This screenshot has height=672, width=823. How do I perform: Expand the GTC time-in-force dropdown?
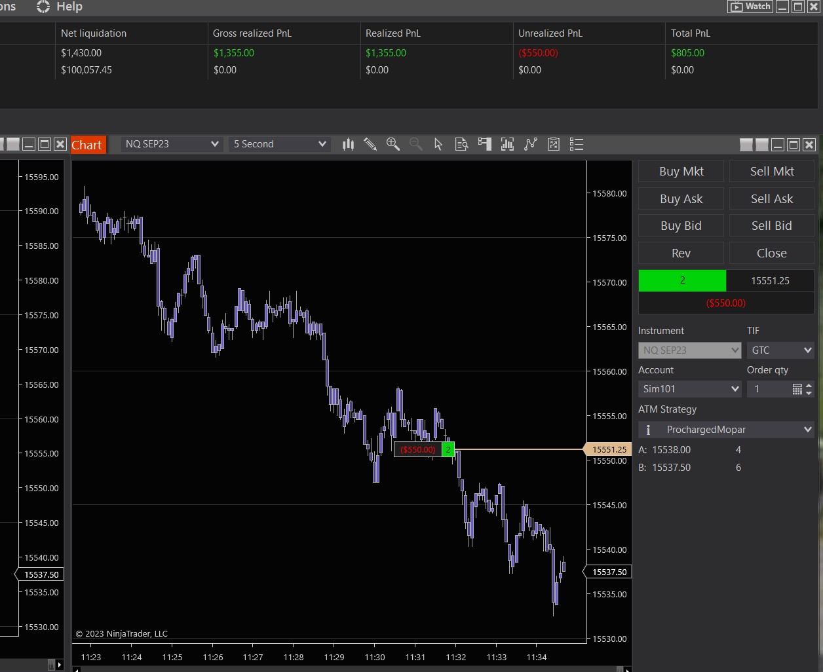(780, 350)
